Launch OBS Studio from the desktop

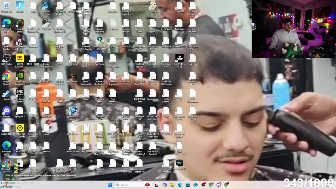pyautogui.click(x=7, y=60)
